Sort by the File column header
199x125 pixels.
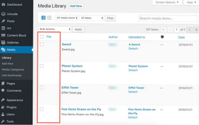[49, 37]
